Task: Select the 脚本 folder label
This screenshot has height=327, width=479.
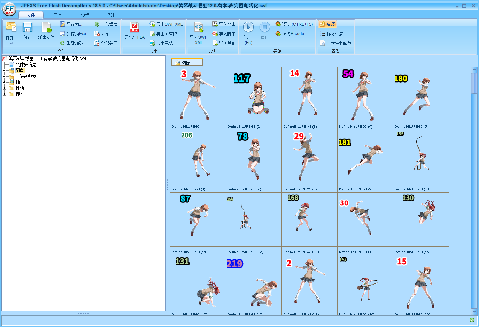Action: point(20,94)
